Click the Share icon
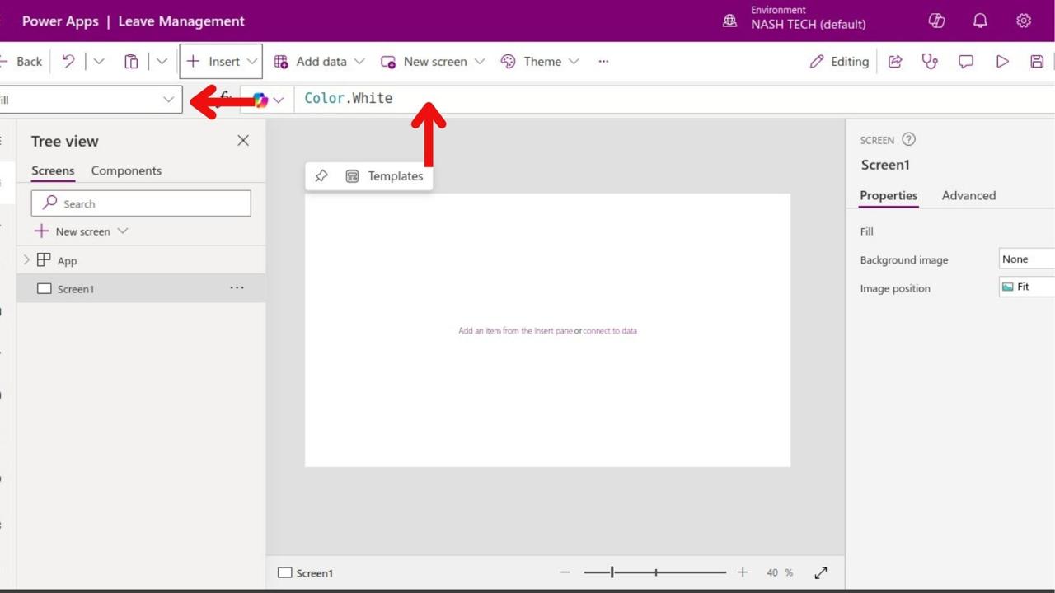The image size is (1055, 593). [895, 62]
